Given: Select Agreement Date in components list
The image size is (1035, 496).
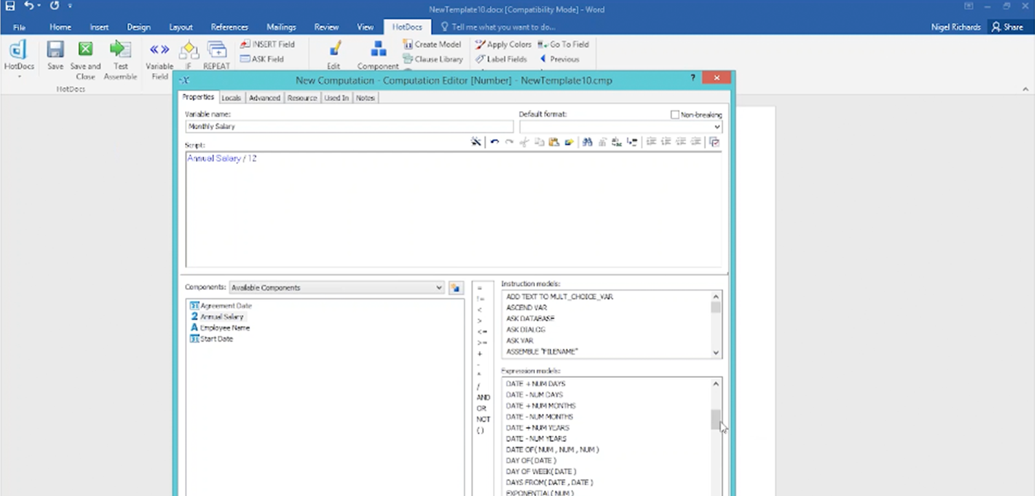Looking at the screenshot, I should point(221,305).
